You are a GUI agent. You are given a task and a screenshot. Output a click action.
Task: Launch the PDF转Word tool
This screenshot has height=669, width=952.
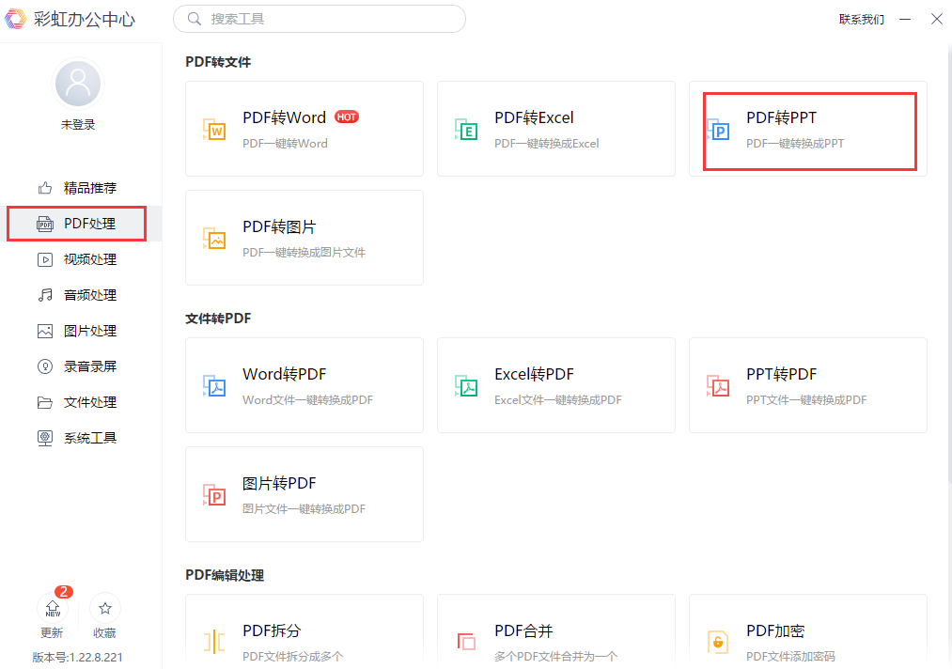pyautogui.click(x=304, y=129)
